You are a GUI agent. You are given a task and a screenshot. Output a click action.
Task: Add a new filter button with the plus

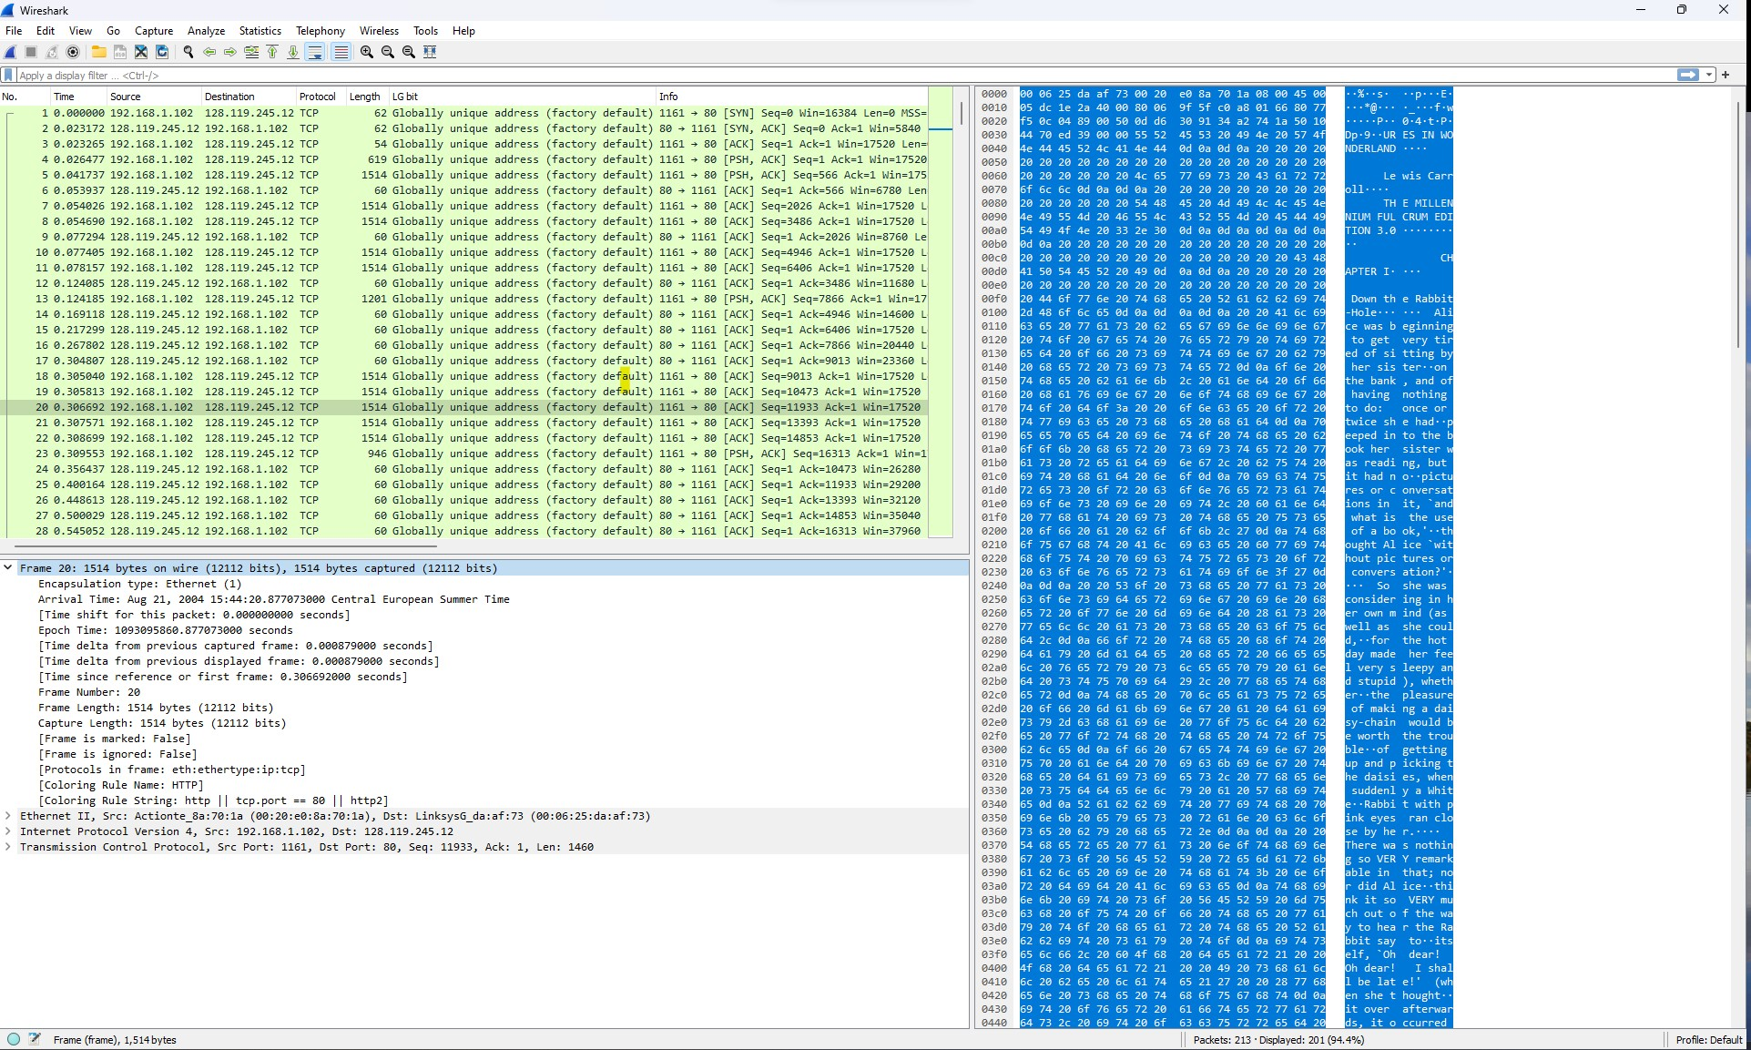1726,75
